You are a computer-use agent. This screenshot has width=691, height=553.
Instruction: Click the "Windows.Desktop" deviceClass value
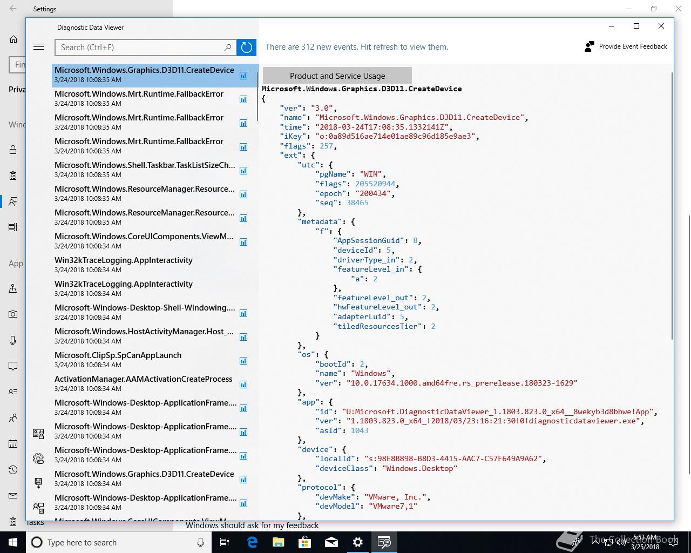[419, 468]
